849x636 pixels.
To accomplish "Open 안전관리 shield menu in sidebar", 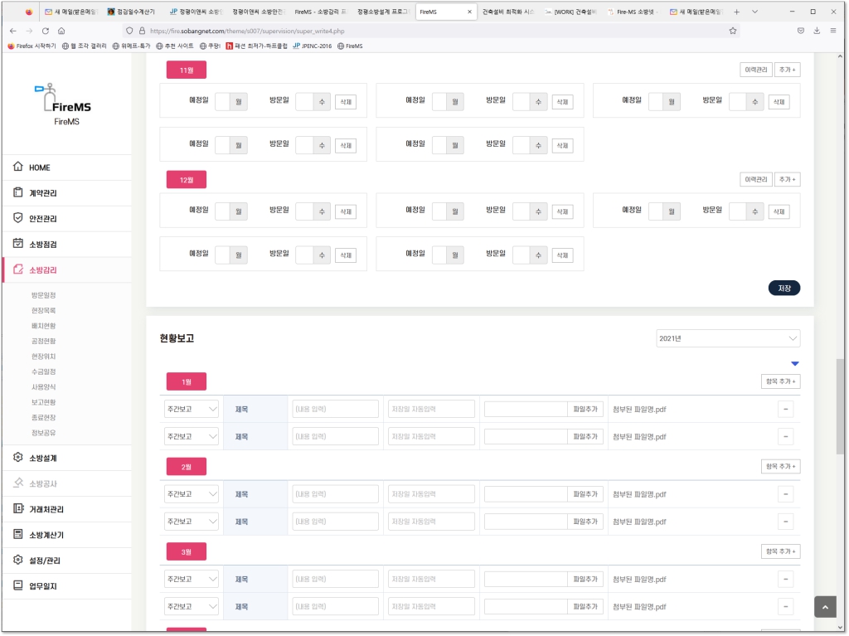I will pos(43,219).
